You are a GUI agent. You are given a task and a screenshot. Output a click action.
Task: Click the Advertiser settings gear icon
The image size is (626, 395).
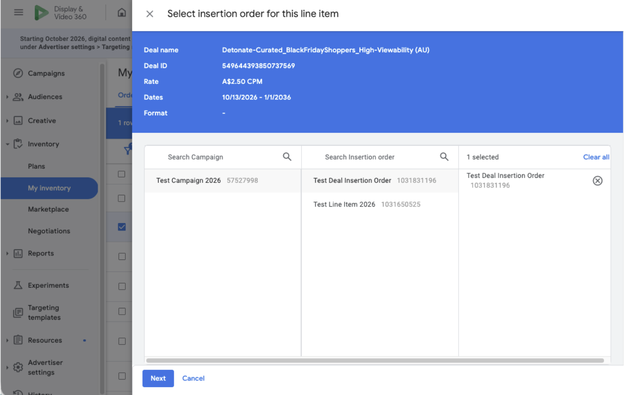(18, 368)
